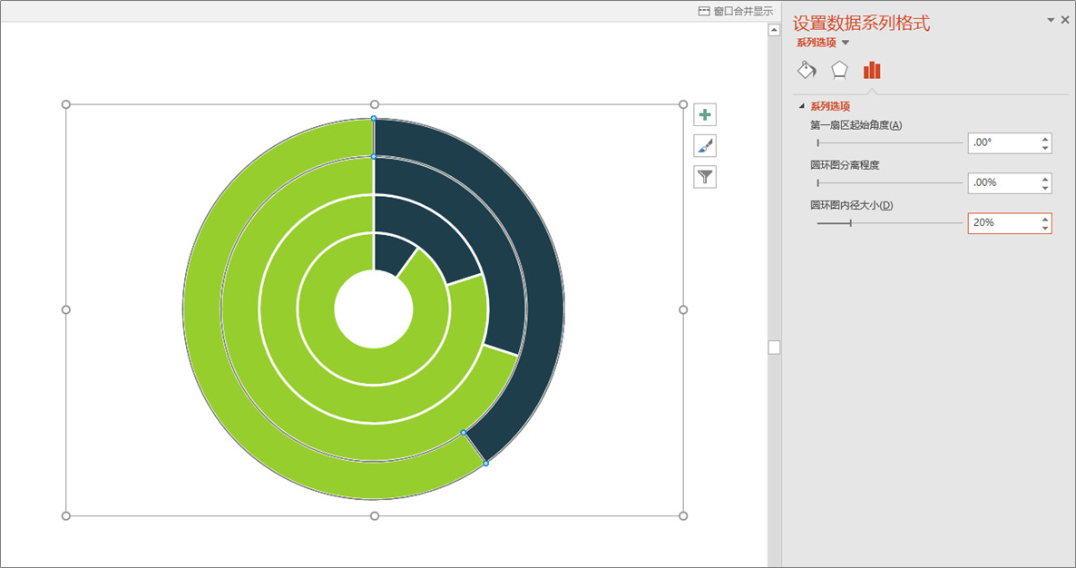This screenshot has height=568, width=1076.
Task: Collapse the 系列选项 section triangle
Action: click(801, 106)
